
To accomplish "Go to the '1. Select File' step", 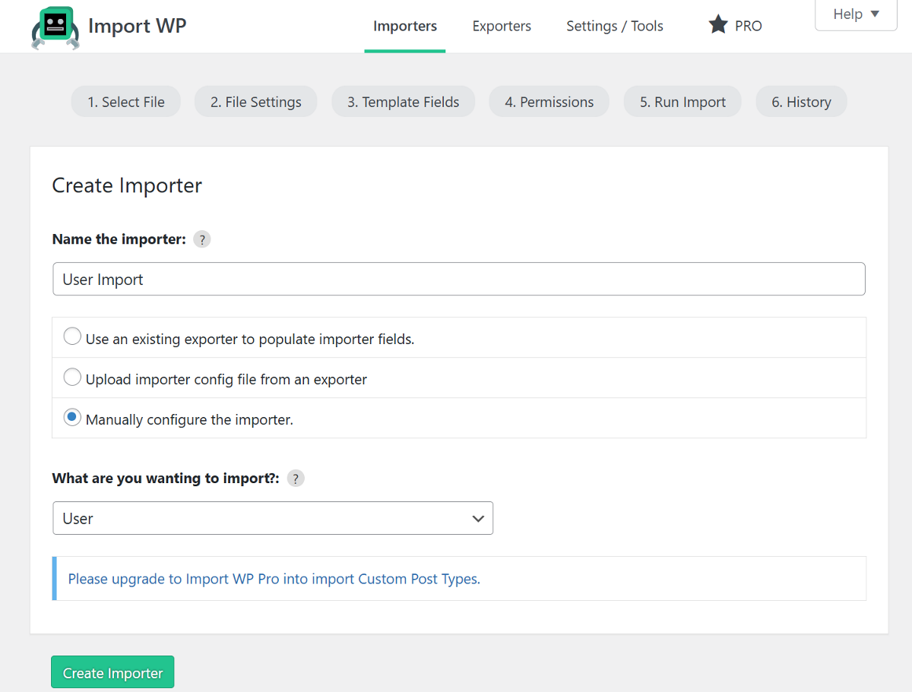I will pyautogui.click(x=125, y=101).
